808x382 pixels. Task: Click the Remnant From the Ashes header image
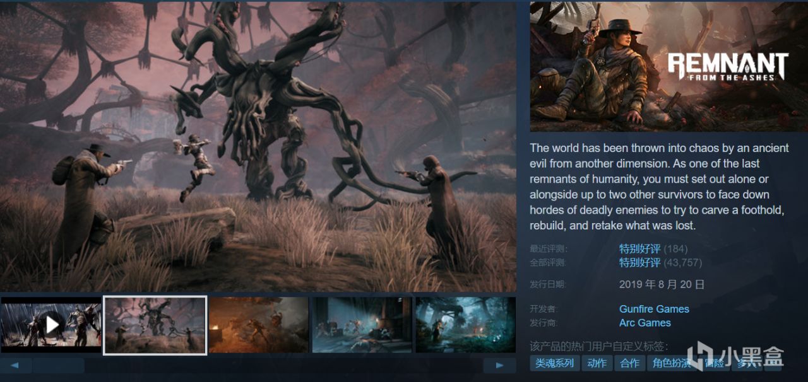(669, 67)
